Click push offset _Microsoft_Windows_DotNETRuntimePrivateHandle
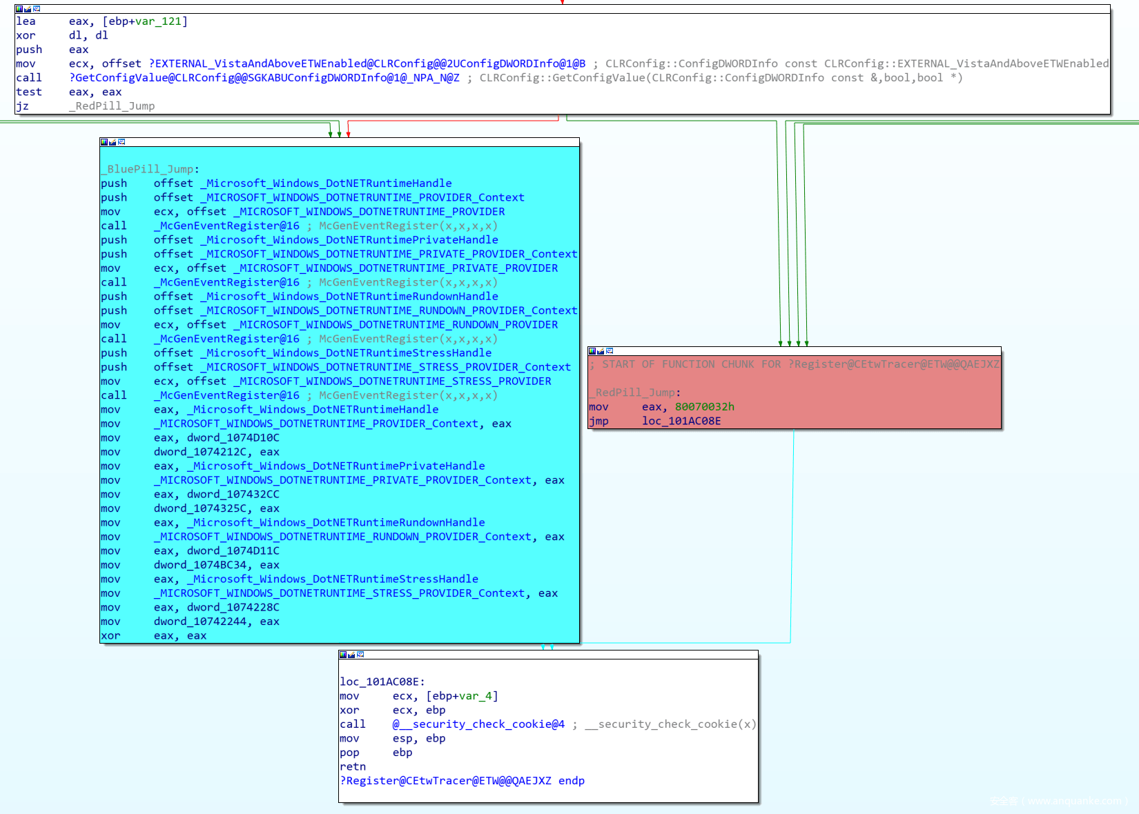The height and width of the screenshot is (814, 1139). coord(300,240)
